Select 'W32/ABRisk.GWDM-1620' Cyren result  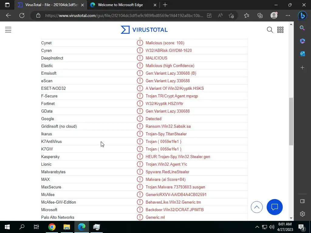coord(169,50)
